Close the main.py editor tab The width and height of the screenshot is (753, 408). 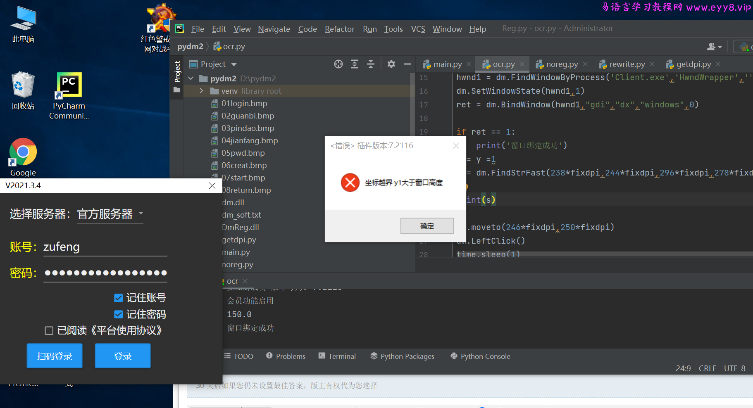(469, 64)
